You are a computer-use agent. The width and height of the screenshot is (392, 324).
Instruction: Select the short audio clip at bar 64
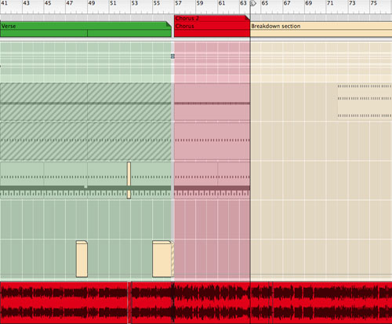[260, 303]
